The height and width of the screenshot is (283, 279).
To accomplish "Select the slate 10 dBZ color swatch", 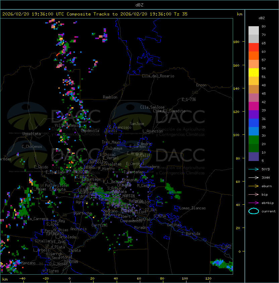I will (254, 157).
